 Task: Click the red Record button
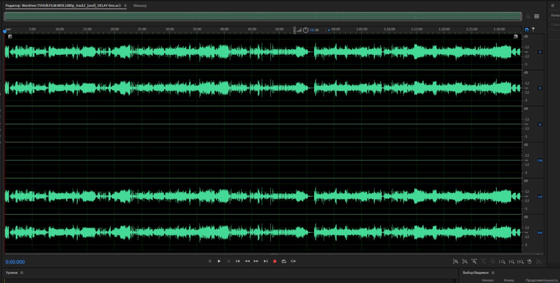tap(275, 261)
